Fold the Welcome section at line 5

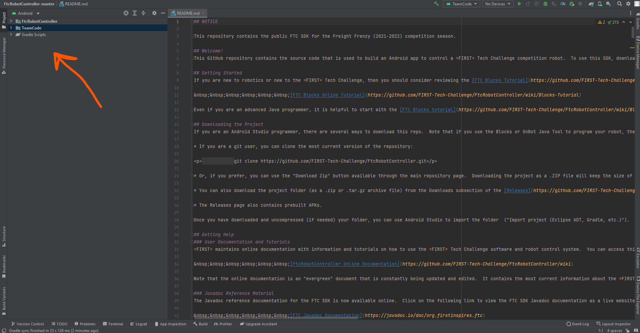(192, 51)
